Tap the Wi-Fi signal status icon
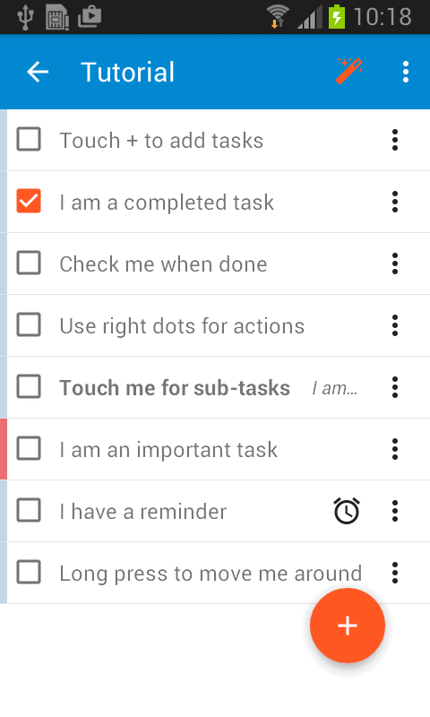This screenshot has height=717, width=430. pyautogui.click(x=278, y=16)
